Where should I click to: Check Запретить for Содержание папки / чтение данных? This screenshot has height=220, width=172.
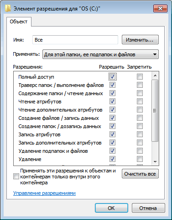(x=140, y=93)
